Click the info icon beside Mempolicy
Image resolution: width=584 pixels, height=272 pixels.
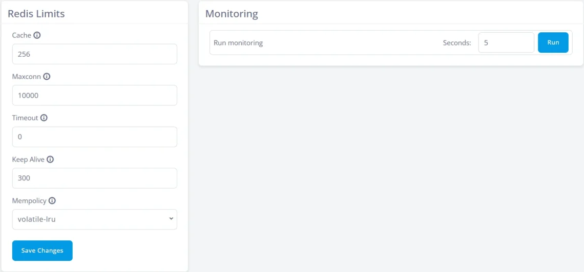click(52, 201)
